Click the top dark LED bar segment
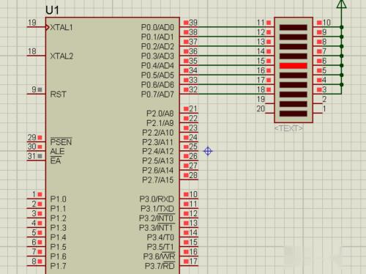Viewport: 366px width, 274px height. tap(293, 27)
